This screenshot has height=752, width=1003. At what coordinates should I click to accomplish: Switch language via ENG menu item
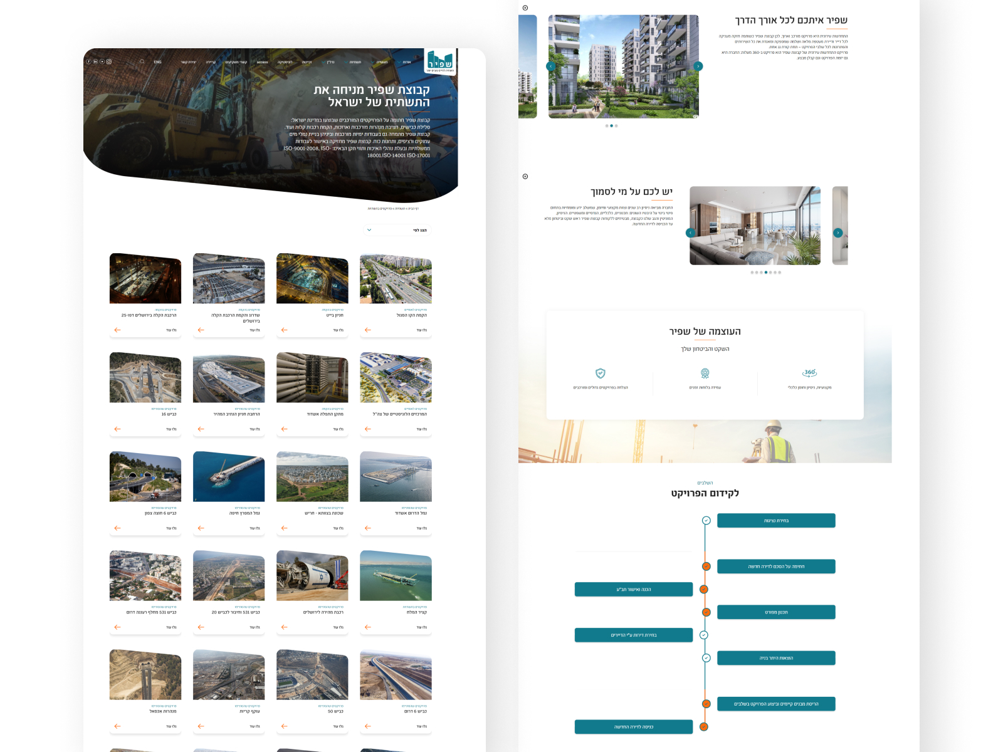point(157,62)
